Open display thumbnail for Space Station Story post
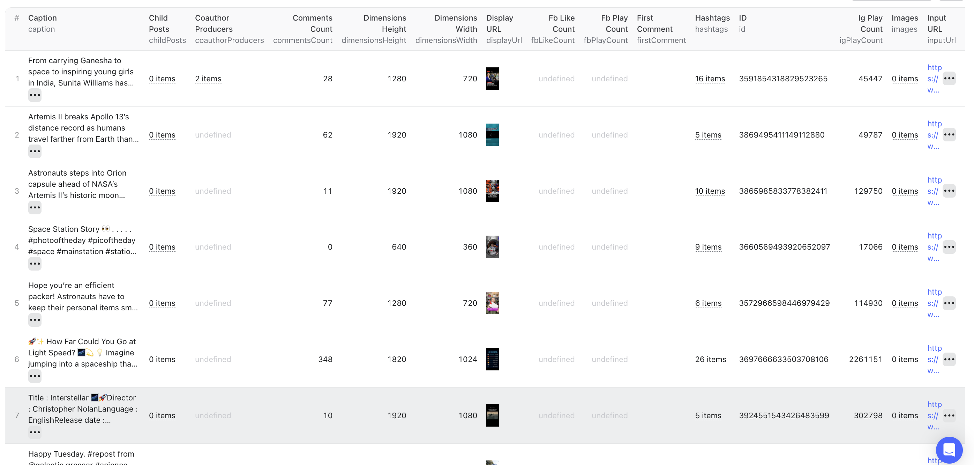Image resolution: width=974 pixels, height=465 pixels. point(492,247)
